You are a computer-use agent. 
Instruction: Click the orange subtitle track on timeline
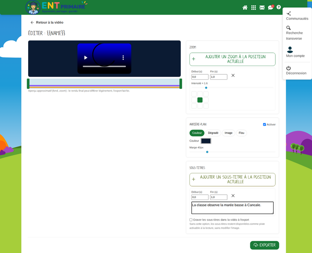pyautogui.click(x=105, y=87)
